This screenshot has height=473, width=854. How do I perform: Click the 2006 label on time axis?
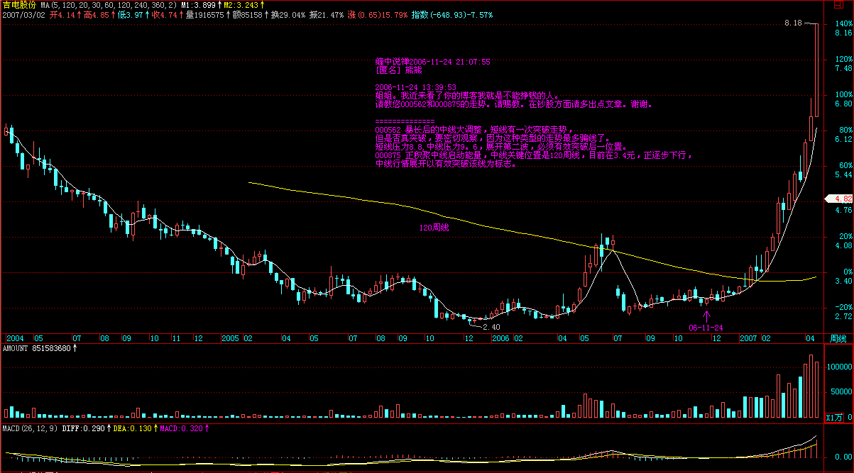[500, 338]
